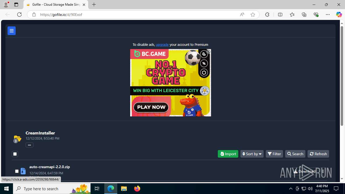Show hidden system tray icons
The image size is (345, 194).
tap(291, 189)
